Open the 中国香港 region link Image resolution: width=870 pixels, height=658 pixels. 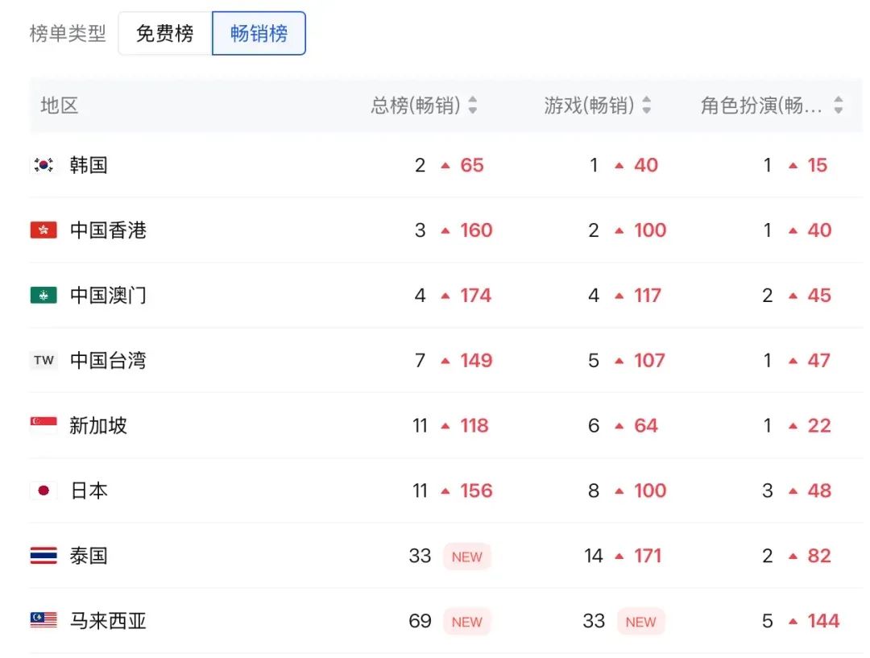(x=108, y=230)
